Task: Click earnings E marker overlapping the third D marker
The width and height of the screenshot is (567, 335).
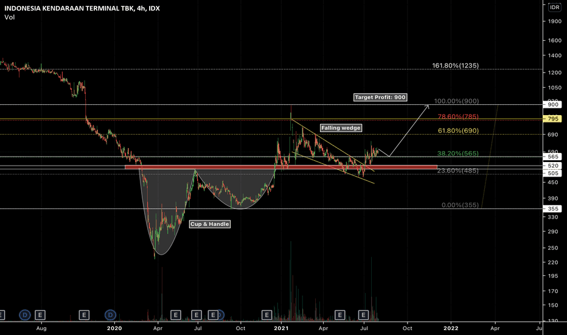Action: [x=213, y=315]
